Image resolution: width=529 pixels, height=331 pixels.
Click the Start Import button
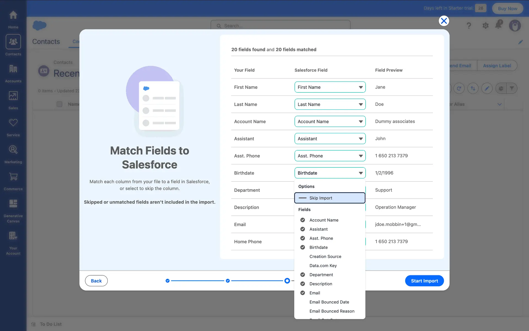click(x=424, y=281)
